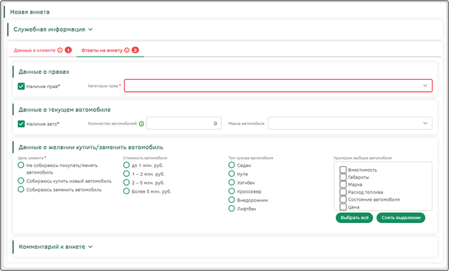Click the Тип кузова автомобиля label
This screenshot has height=271, width=449.
[x=251, y=158]
